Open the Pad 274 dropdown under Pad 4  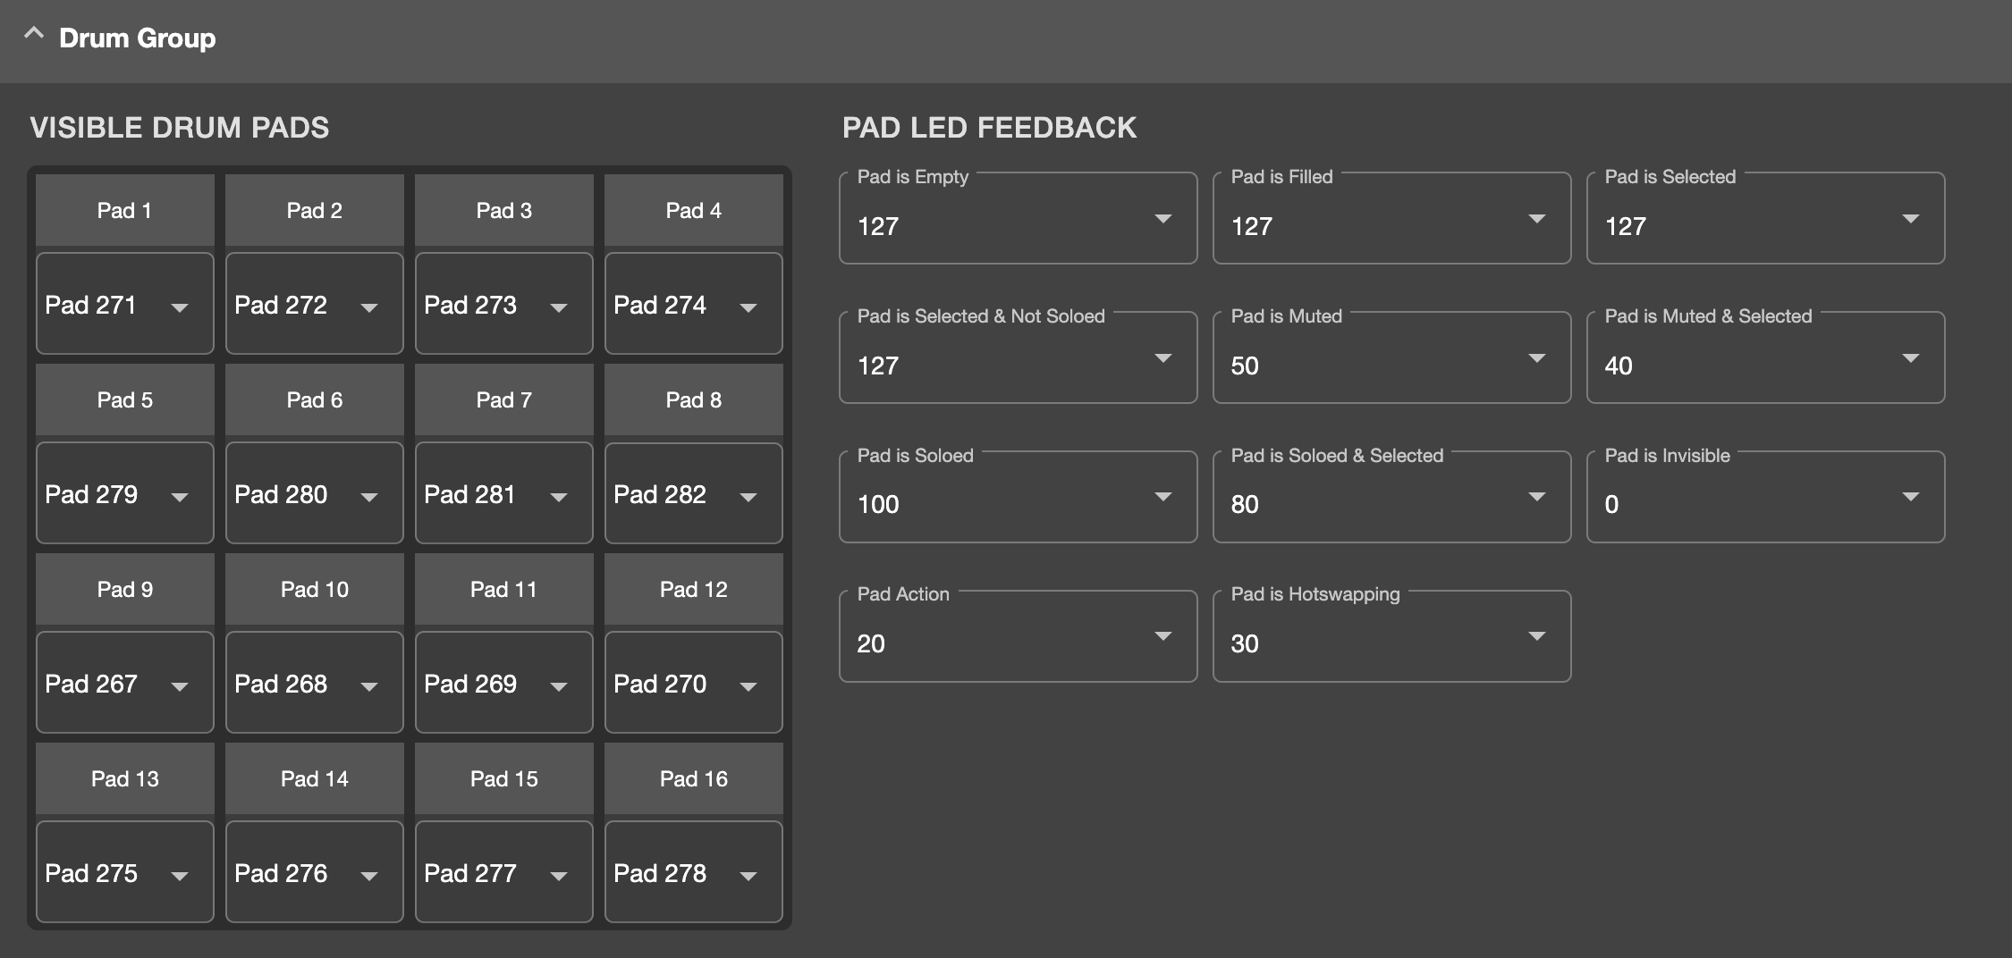(693, 305)
